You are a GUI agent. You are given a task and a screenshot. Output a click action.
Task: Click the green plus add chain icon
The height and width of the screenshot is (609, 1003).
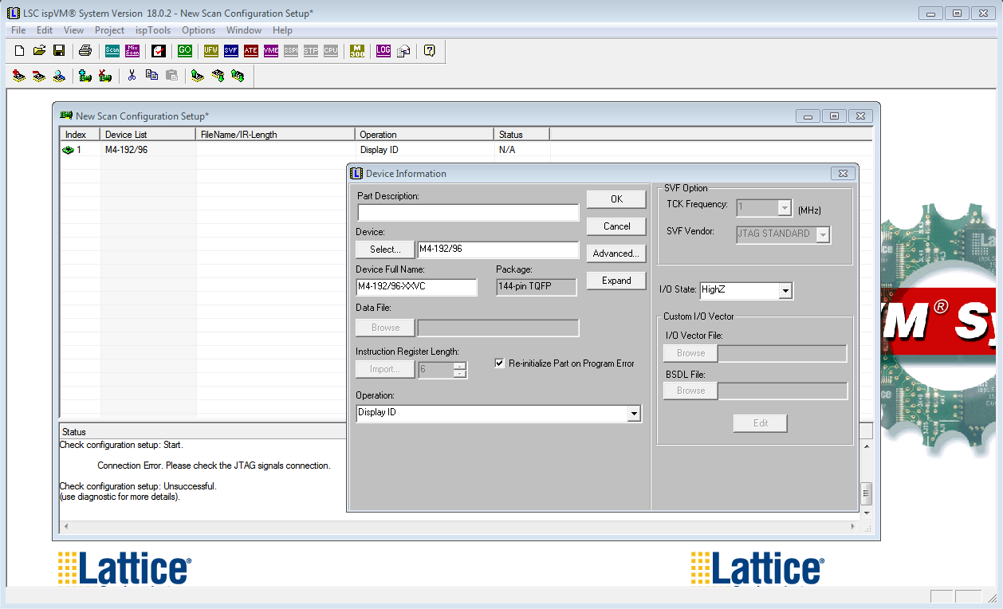(x=85, y=77)
